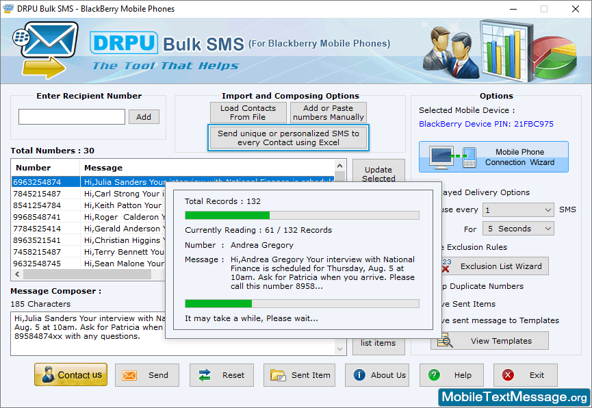Click the Add recipient button

click(144, 117)
